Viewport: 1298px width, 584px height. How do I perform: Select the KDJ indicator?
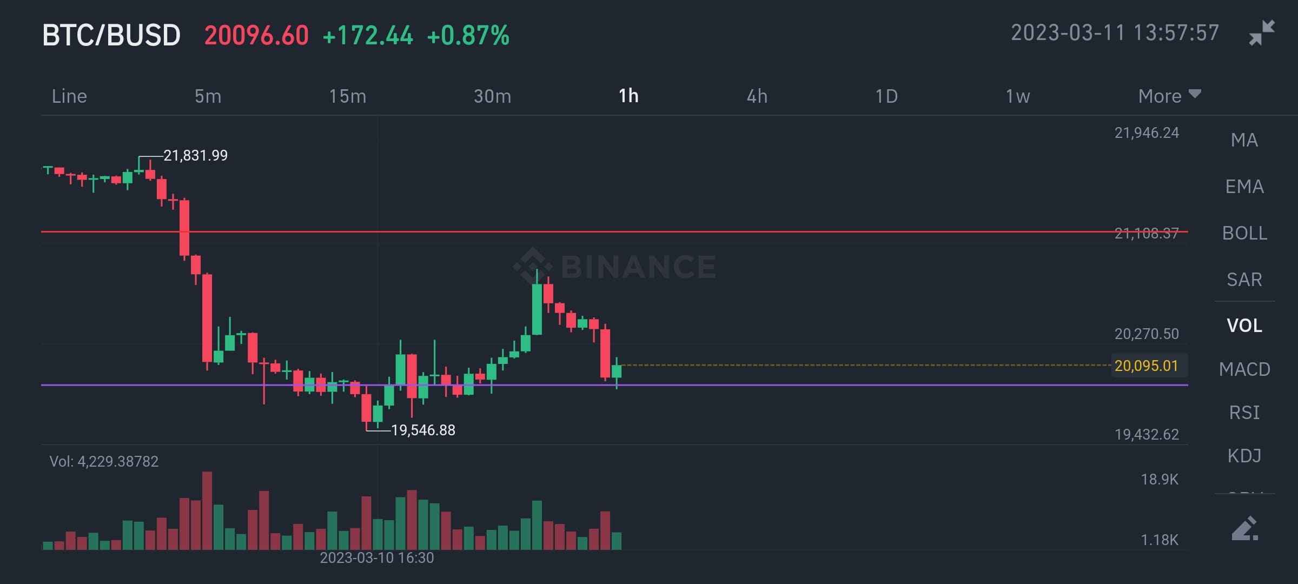tap(1245, 456)
